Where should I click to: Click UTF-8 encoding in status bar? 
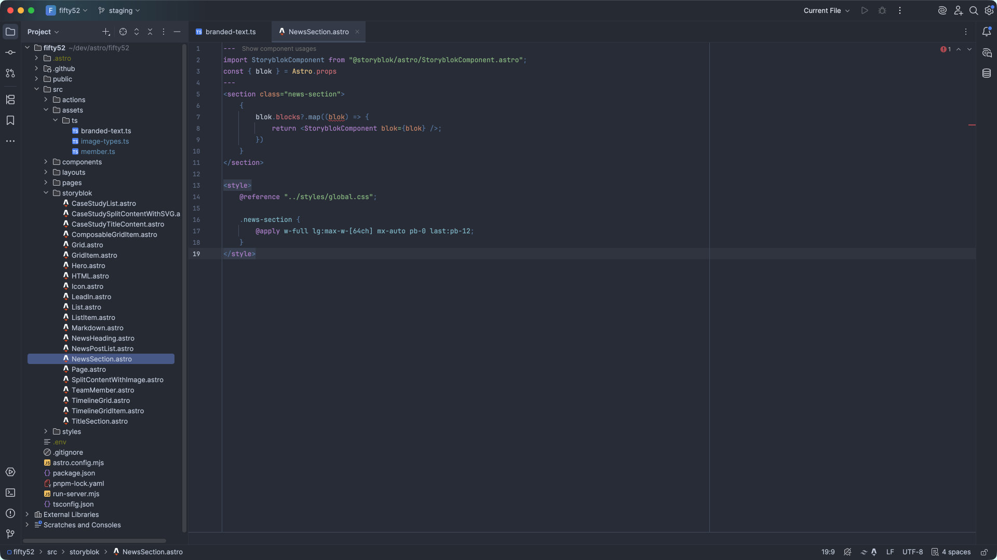point(912,552)
